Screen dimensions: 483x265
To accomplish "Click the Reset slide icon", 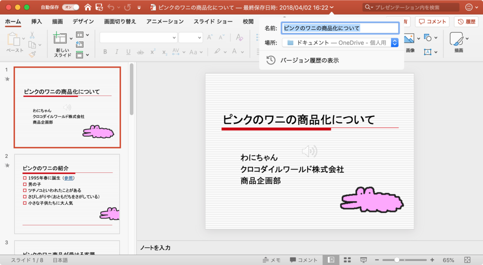I will 79,45.
